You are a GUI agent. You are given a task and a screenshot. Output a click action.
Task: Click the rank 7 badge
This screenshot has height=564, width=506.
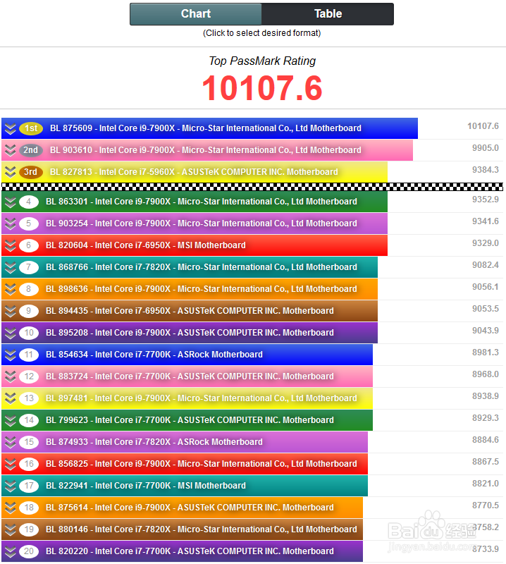[29, 267]
